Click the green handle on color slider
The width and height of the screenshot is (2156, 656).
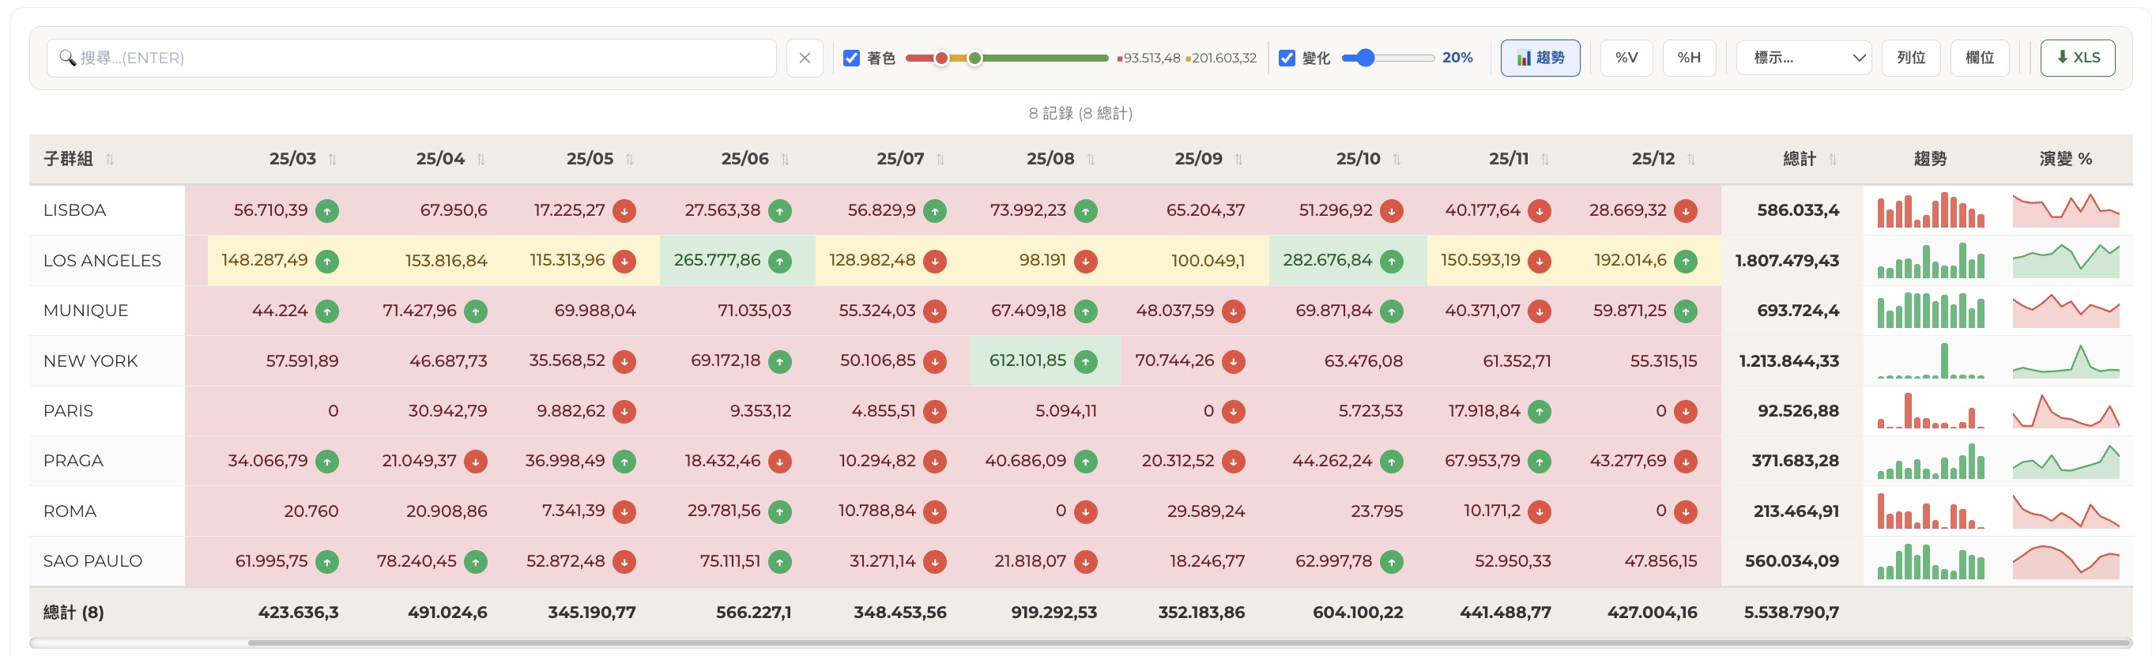[974, 58]
